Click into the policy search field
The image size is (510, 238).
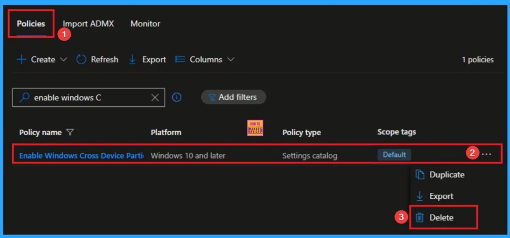pyautogui.click(x=89, y=97)
